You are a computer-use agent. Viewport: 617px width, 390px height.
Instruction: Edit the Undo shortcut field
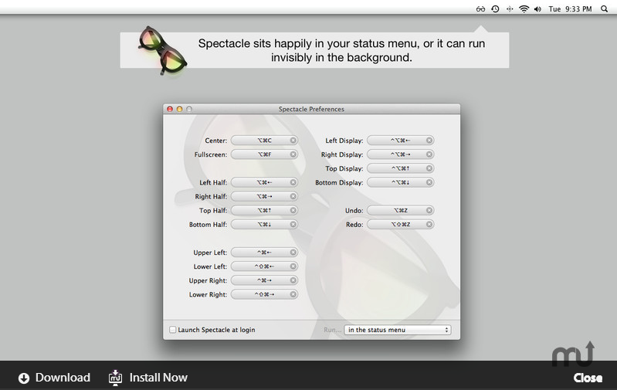[401, 211]
